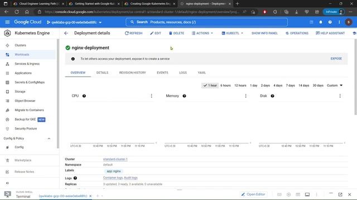Open the Custom time range dropdown

[335, 86]
